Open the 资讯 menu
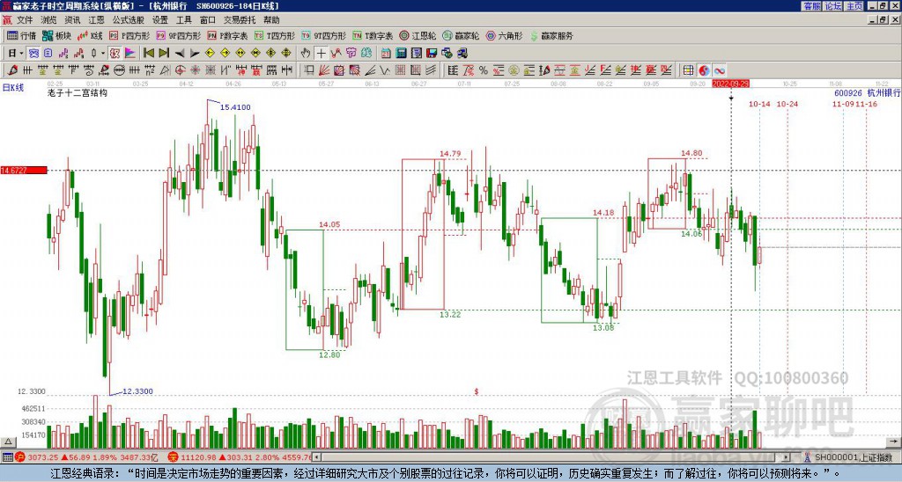902x482 pixels. [x=72, y=20]
